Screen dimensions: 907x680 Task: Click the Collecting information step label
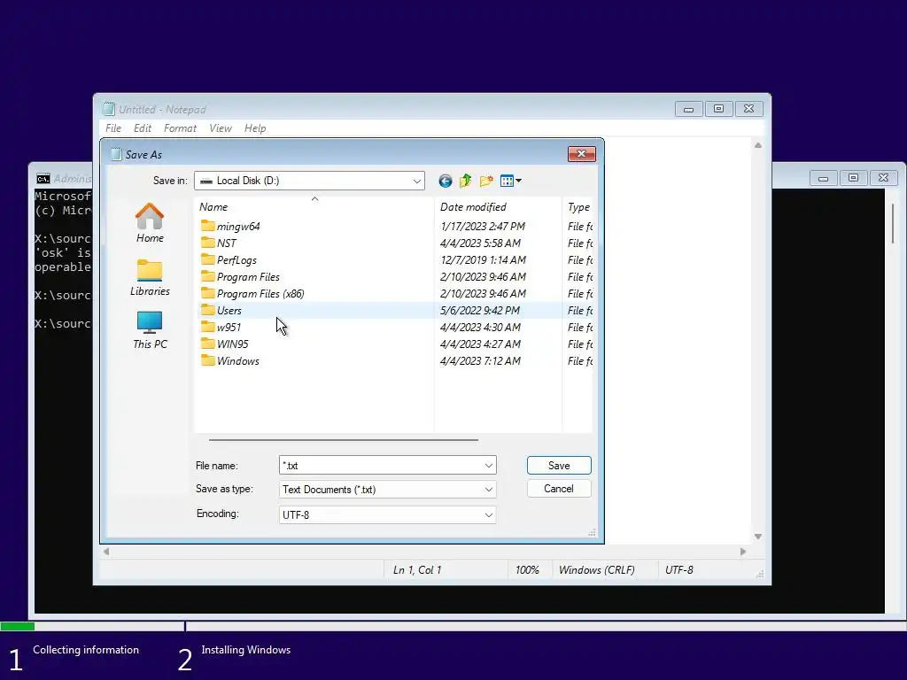click(86, 650)
